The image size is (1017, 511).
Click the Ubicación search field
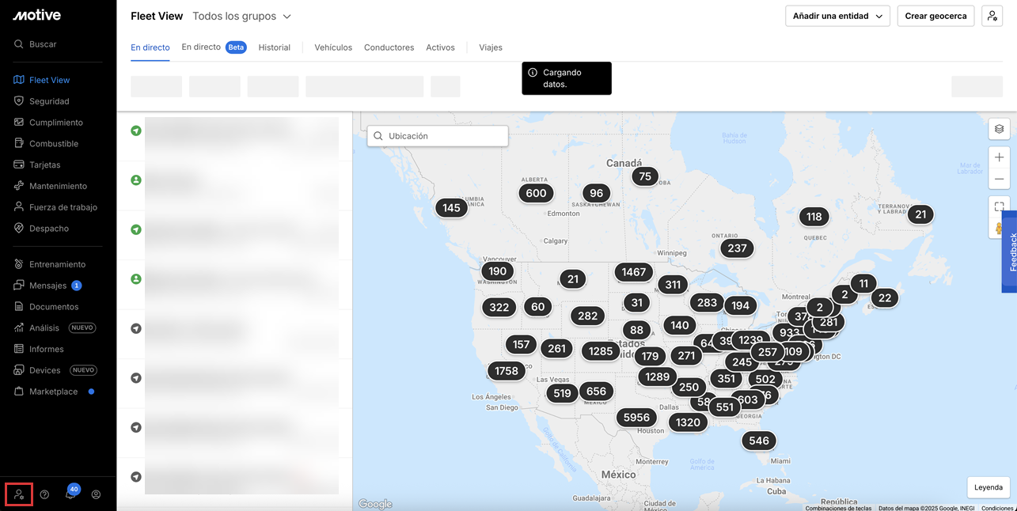click(438, 136)
